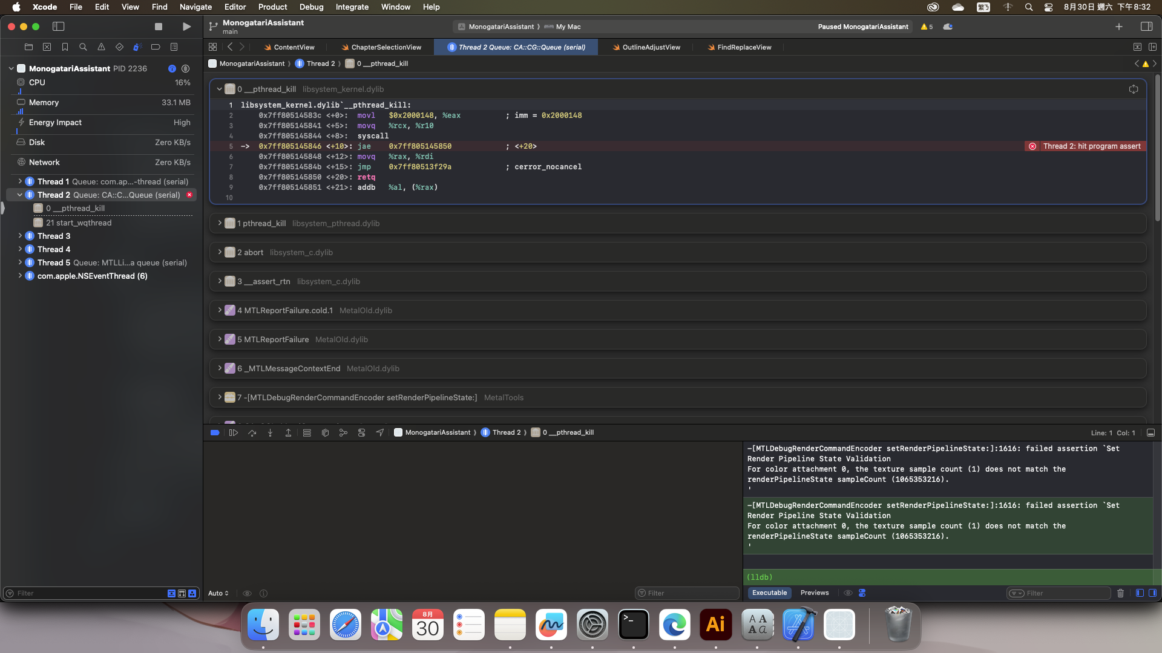Expand the 2 abort stack frame
The image size is (1162, 653).
pos(219,252)
